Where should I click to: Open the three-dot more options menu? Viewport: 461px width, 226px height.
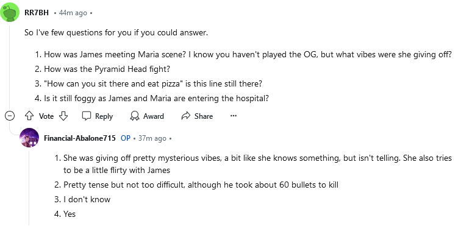point(234,116)
